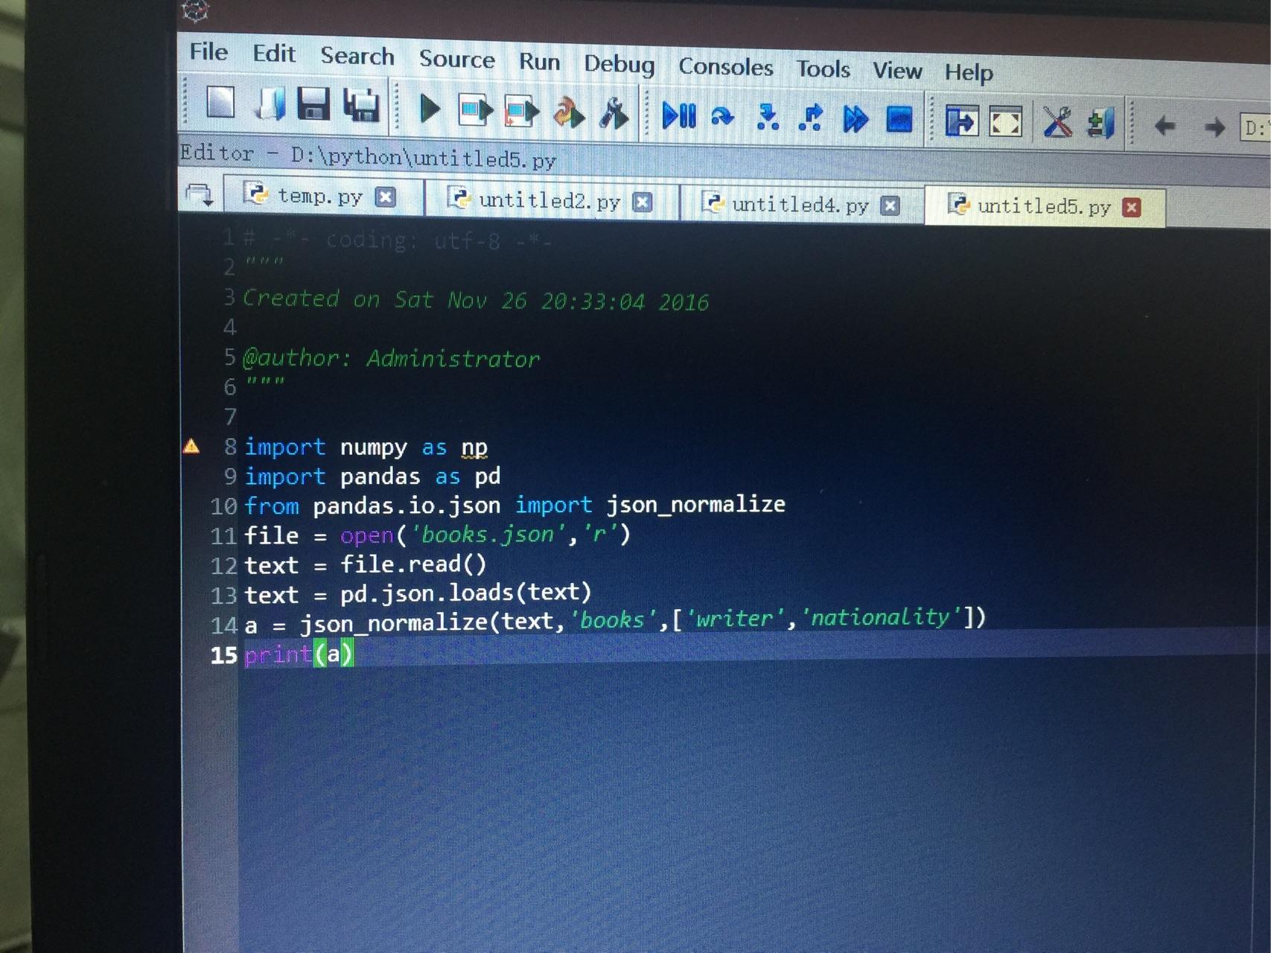The width and height of the screenshot is (1271, 953).
Task: Click the warning triangle beside line 8
Action: (x=191, y=447)
